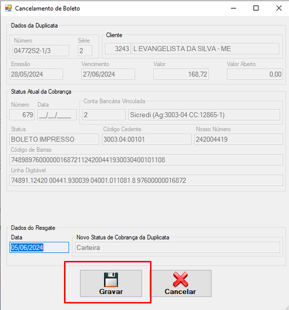
Task: Click the Cancelar button
Action: click(x=181, y=283)
